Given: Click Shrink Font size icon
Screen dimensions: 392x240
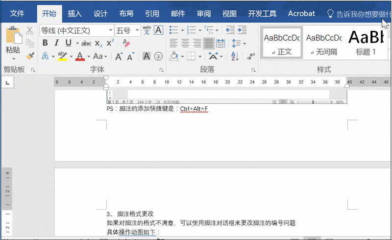Looking at the screenshot, I should tap(130, 56).
